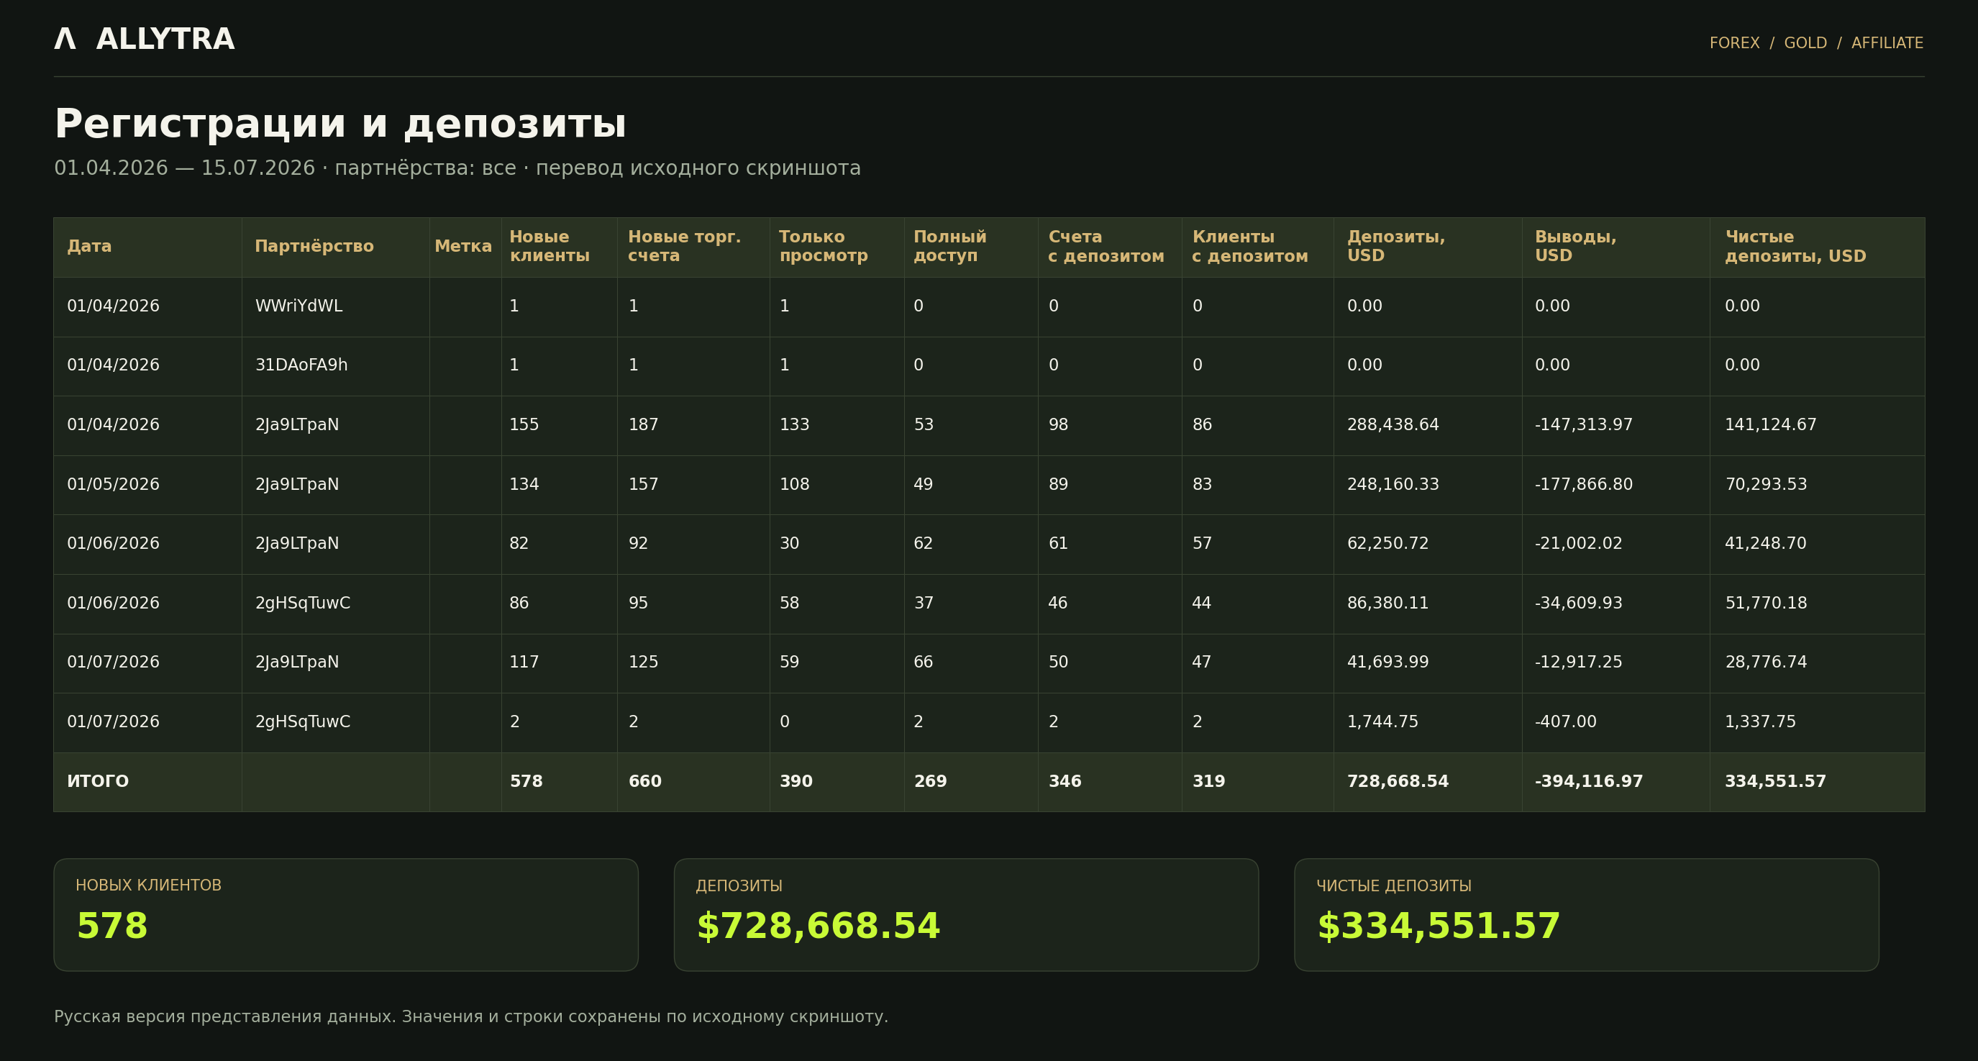
Task: Open the ДЕПОЗИТЫ summary card
Action: click(x=966, y=914)
